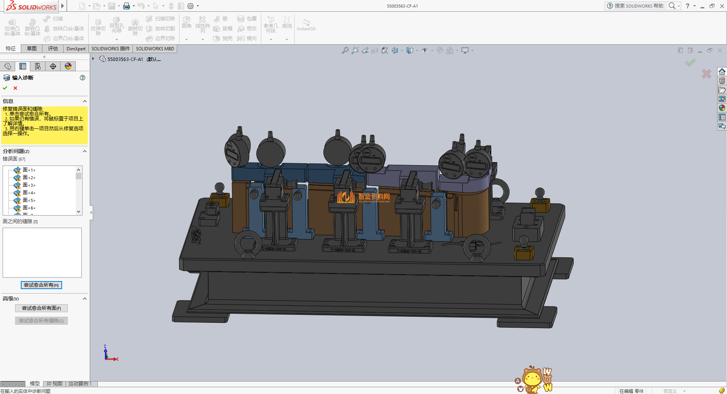Viewport: 727px width, 394px height.
Task: Click the Zoom to Fit magnifier icon
Action: pos(345,50)
